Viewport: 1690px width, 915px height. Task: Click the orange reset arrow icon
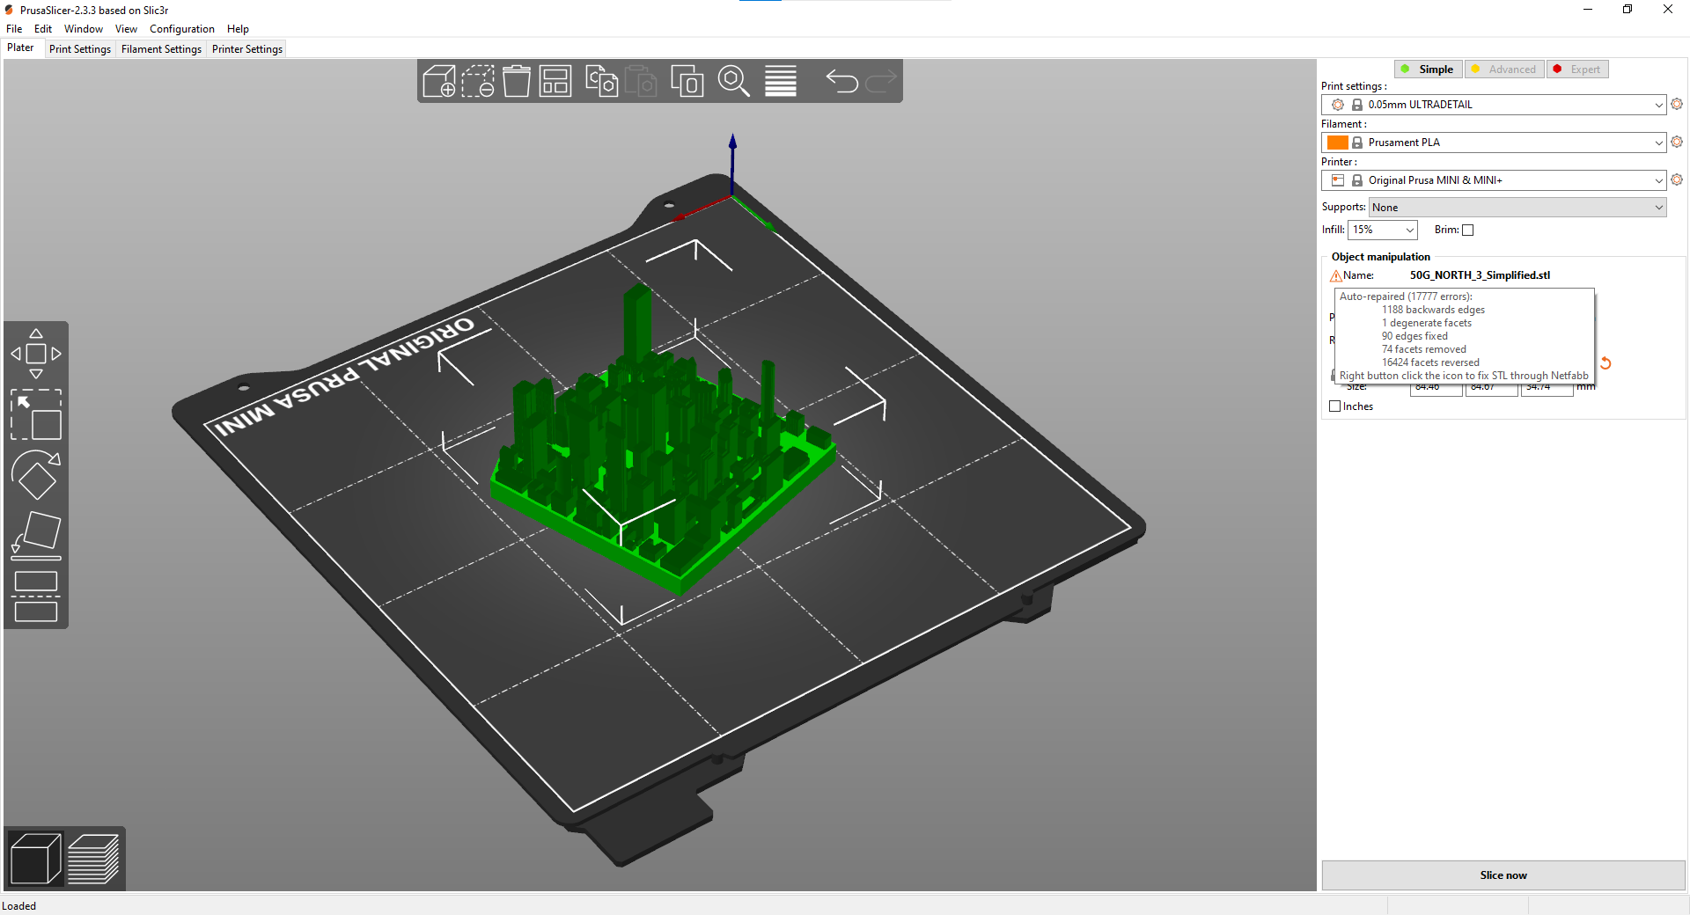pos(1605,363)
